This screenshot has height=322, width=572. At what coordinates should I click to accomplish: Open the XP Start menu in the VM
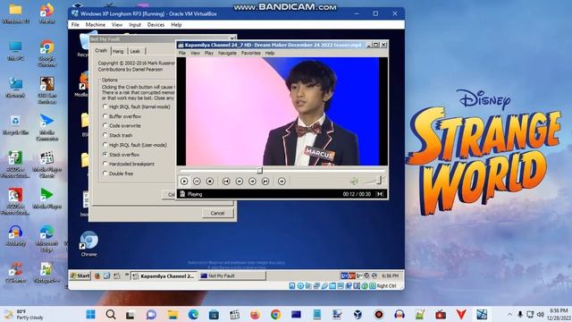(80, 275)
